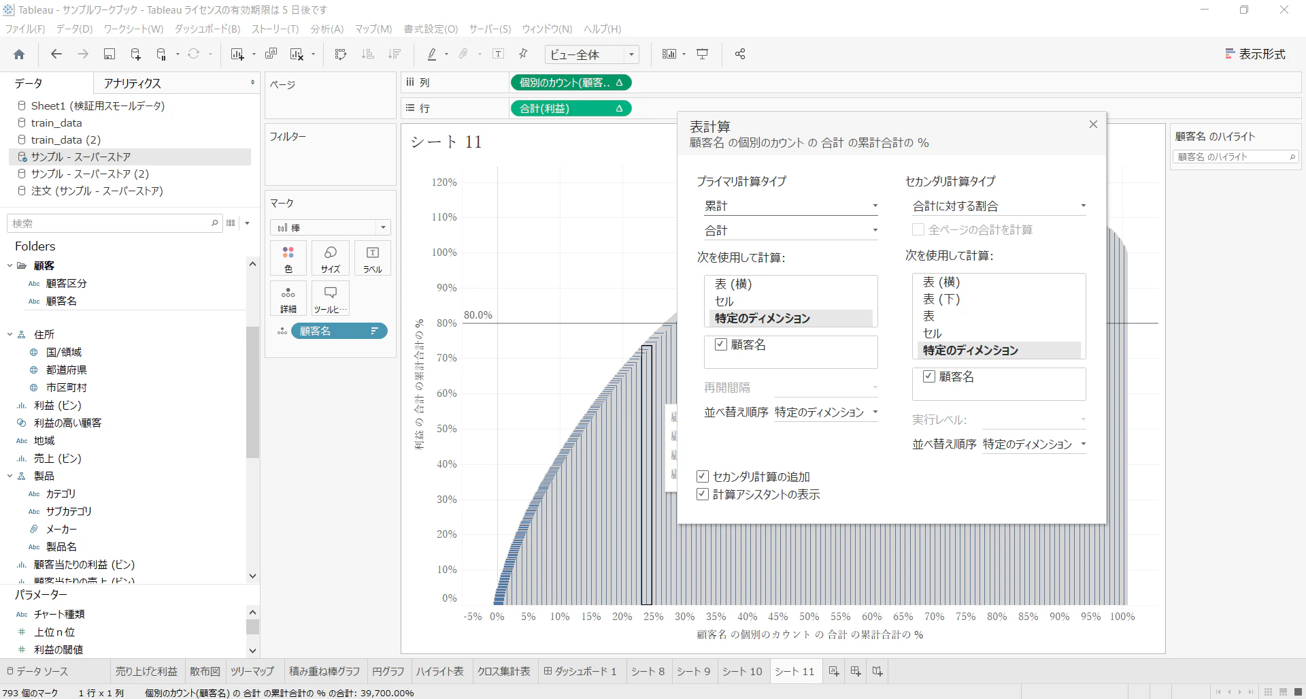The height and width of the screenshot is (699, 1306).
Task: Uncheck 計算アシスタントの表示 checkbox
Action: (x=703, y=494)
